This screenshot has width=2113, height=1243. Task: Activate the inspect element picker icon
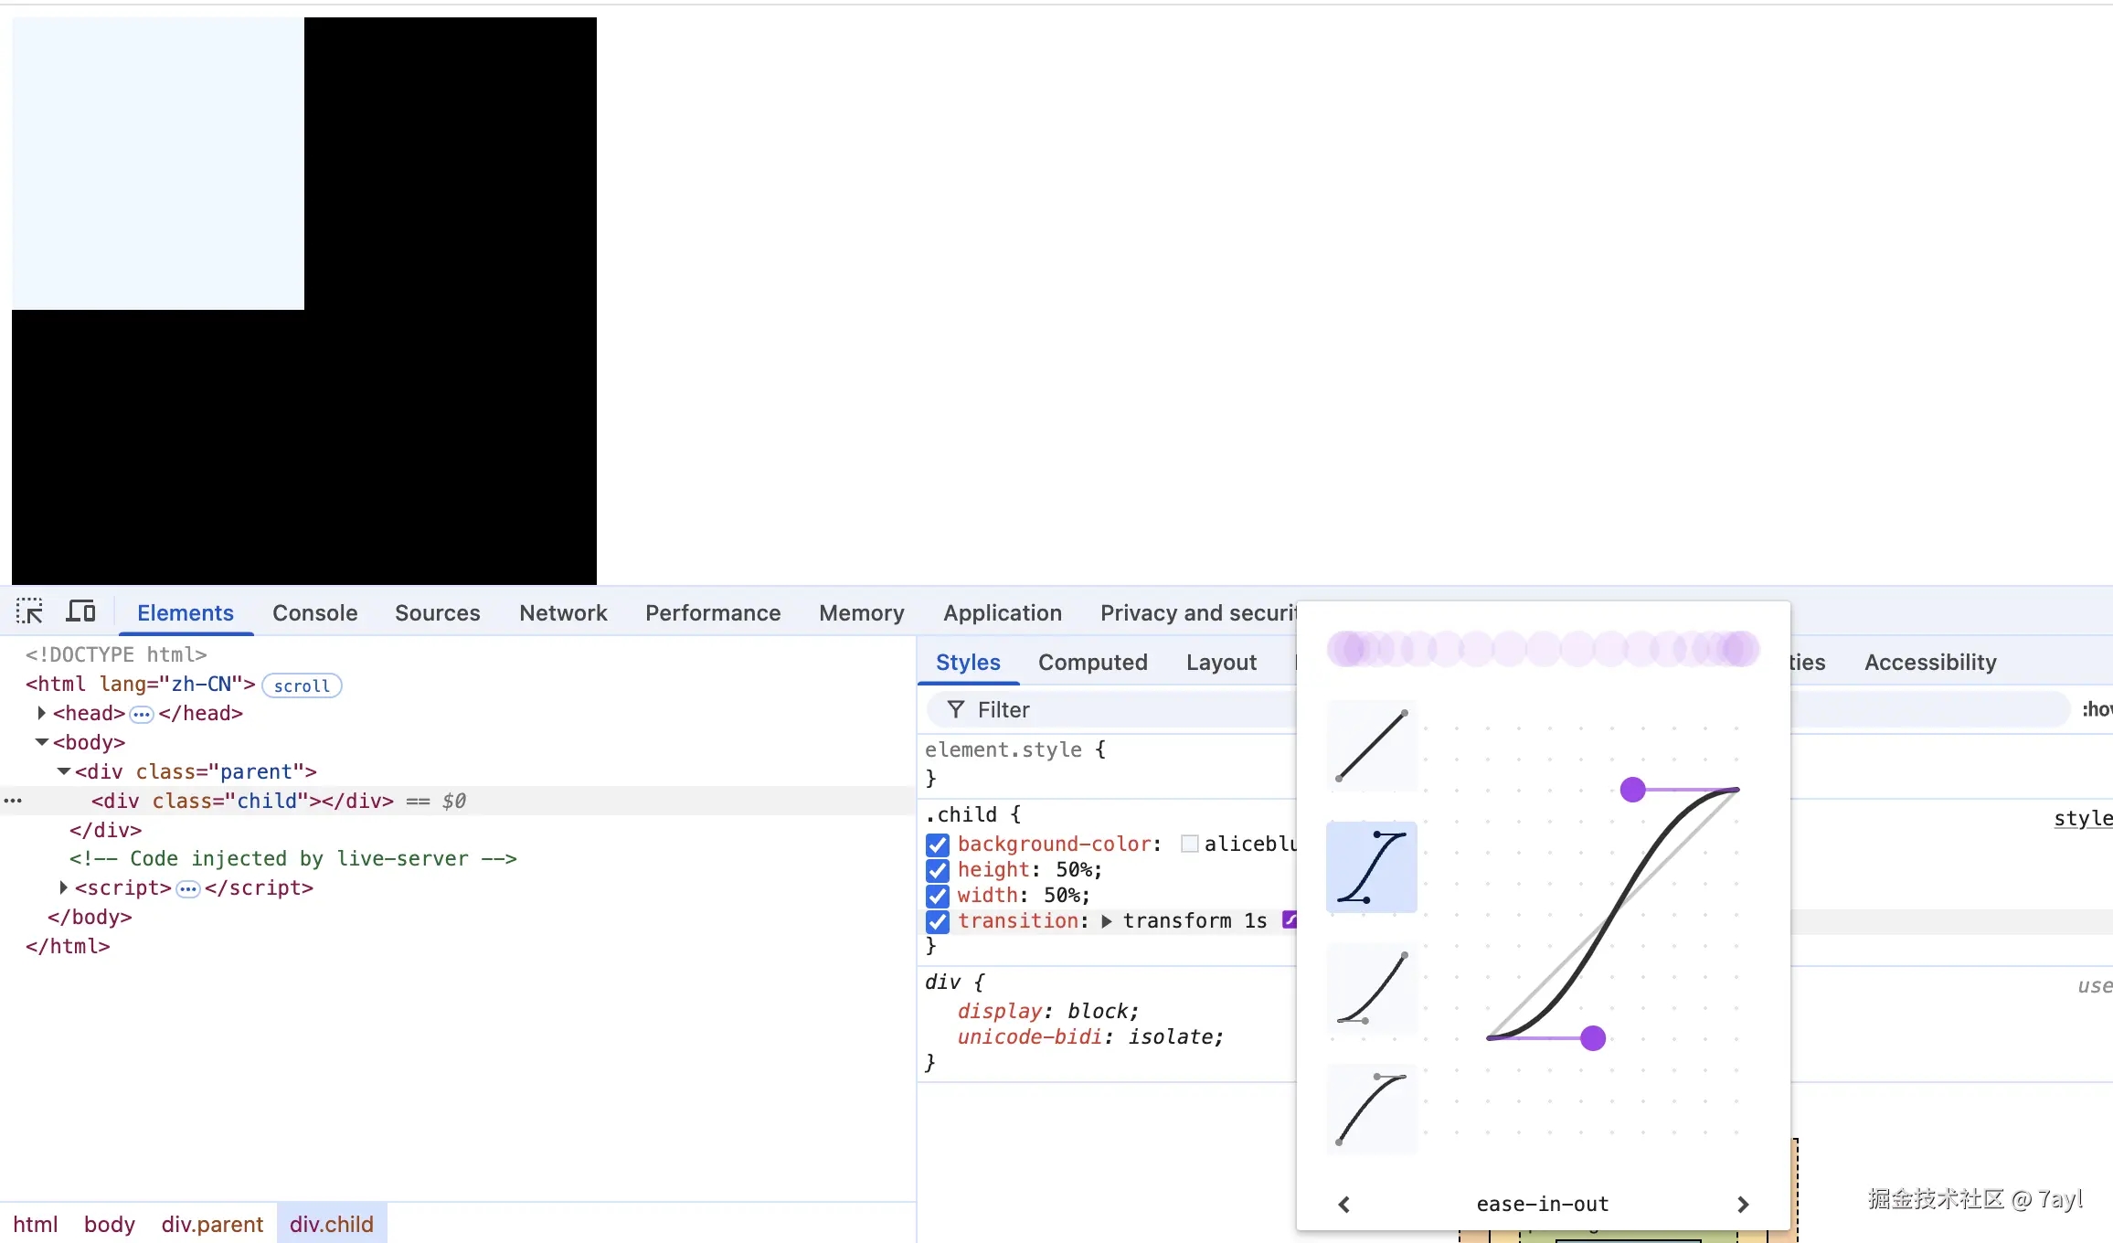[29, 611]
